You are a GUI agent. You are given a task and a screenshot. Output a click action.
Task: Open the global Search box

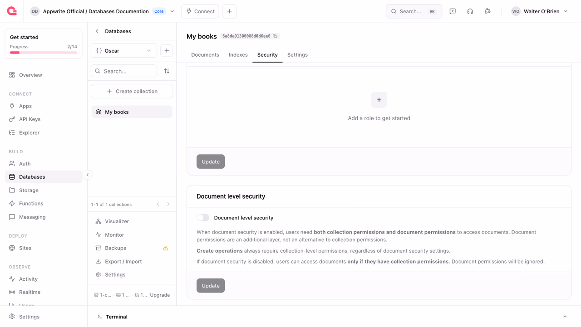coord(414,11)
